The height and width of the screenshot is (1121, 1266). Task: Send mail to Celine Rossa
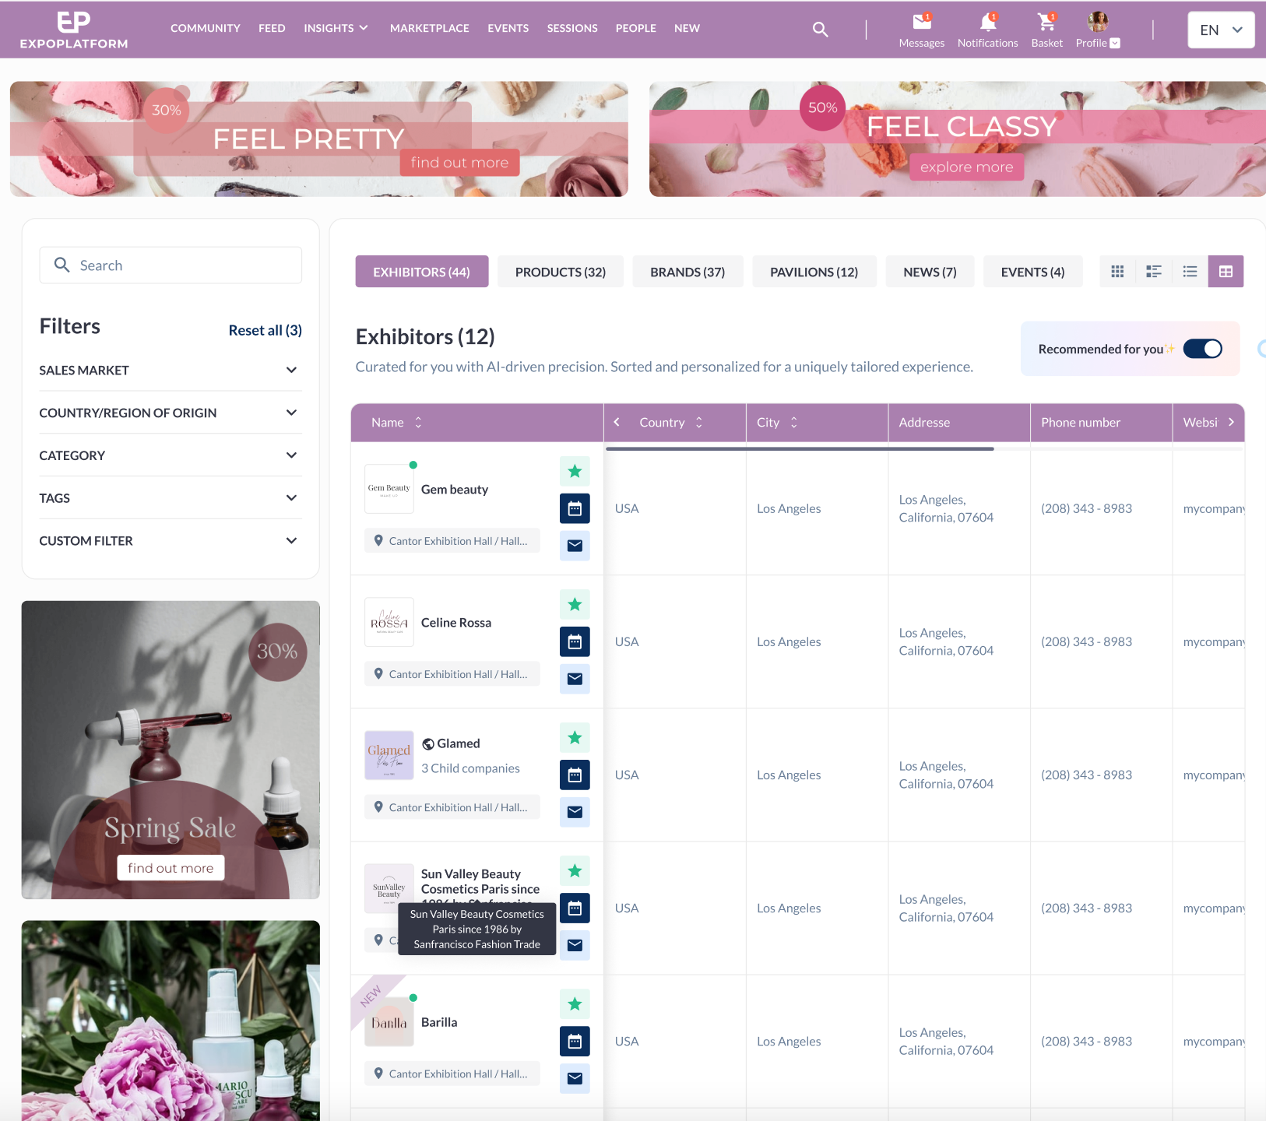click(x=575, y=679)
